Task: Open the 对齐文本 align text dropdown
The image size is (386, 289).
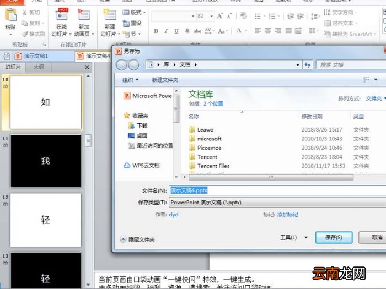Action: pos(341,23)
